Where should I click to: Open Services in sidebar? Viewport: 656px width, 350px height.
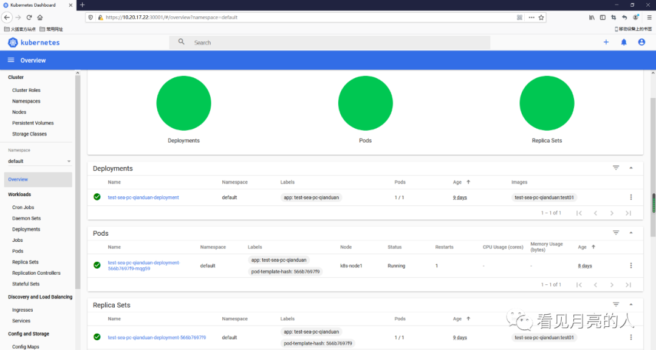click(x=21, y=321)
